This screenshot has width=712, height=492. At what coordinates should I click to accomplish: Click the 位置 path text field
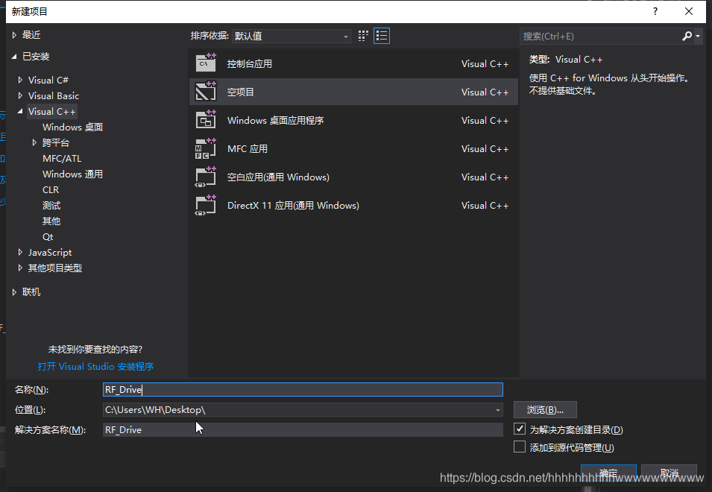click(x=298, y=410)
